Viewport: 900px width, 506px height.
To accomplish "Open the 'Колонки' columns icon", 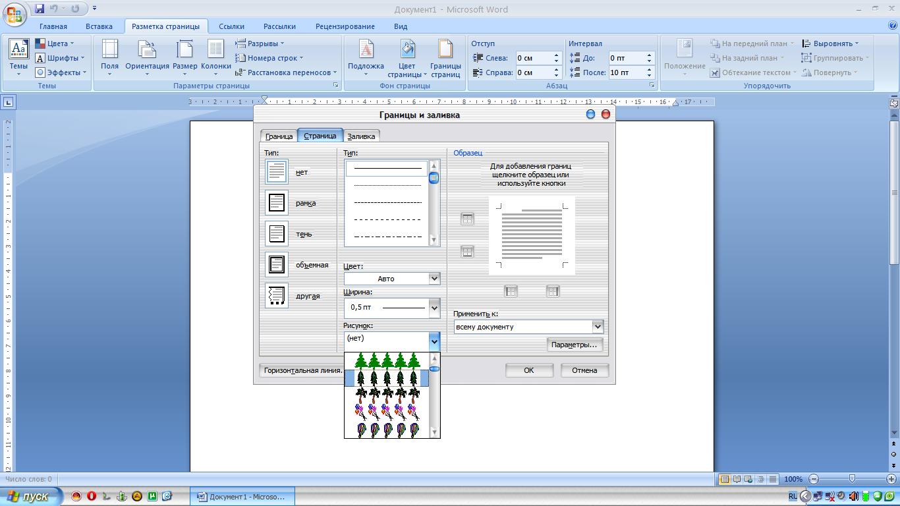I will point(215,50).
